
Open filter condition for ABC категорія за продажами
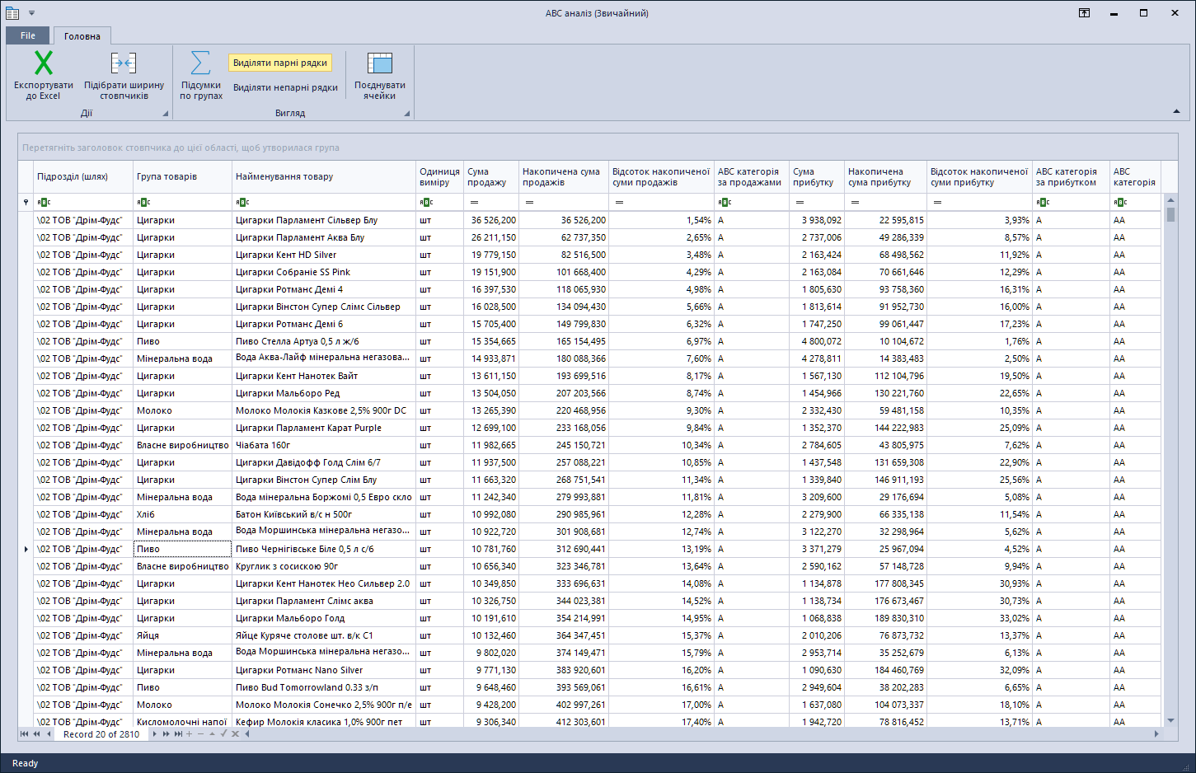point(725,202)
